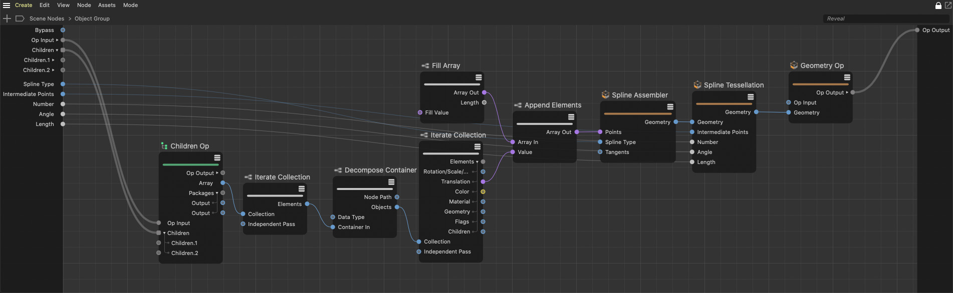
Task: Toggle the Bypass port dot
Action: [x=63, y=30]
